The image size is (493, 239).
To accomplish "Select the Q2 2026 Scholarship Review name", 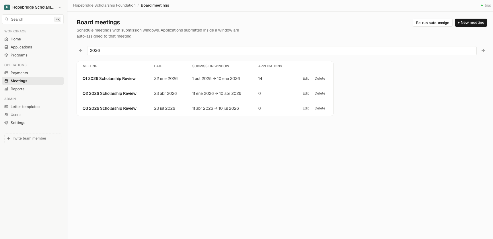I will [110, 93].
